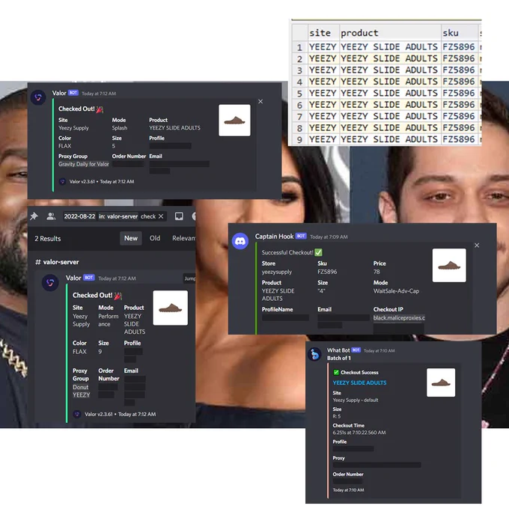Select spreadsheet row number 5
Screen dimensions: 509x509
(299, 93)
